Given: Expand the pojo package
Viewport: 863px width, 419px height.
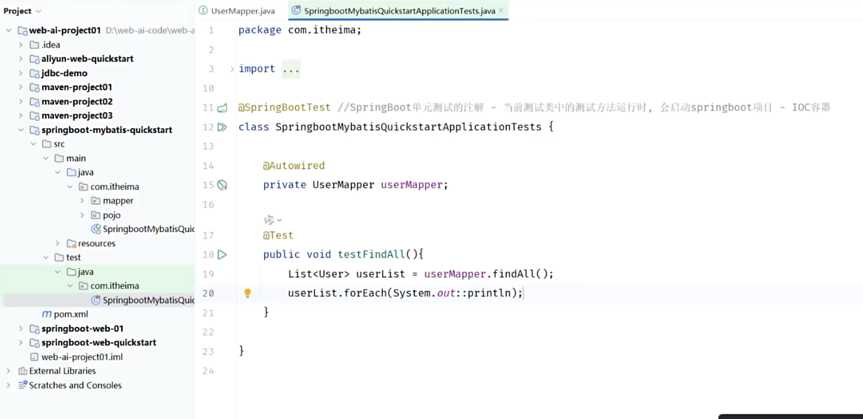Looking at the screenshot, I should 83,215.
